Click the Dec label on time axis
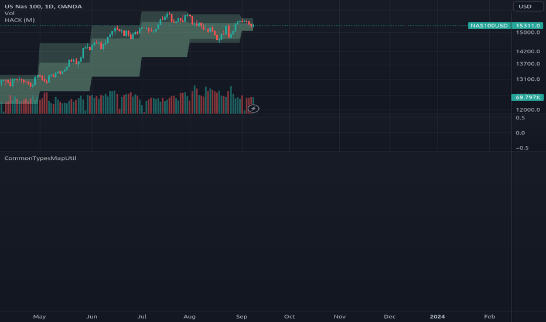 390,316
